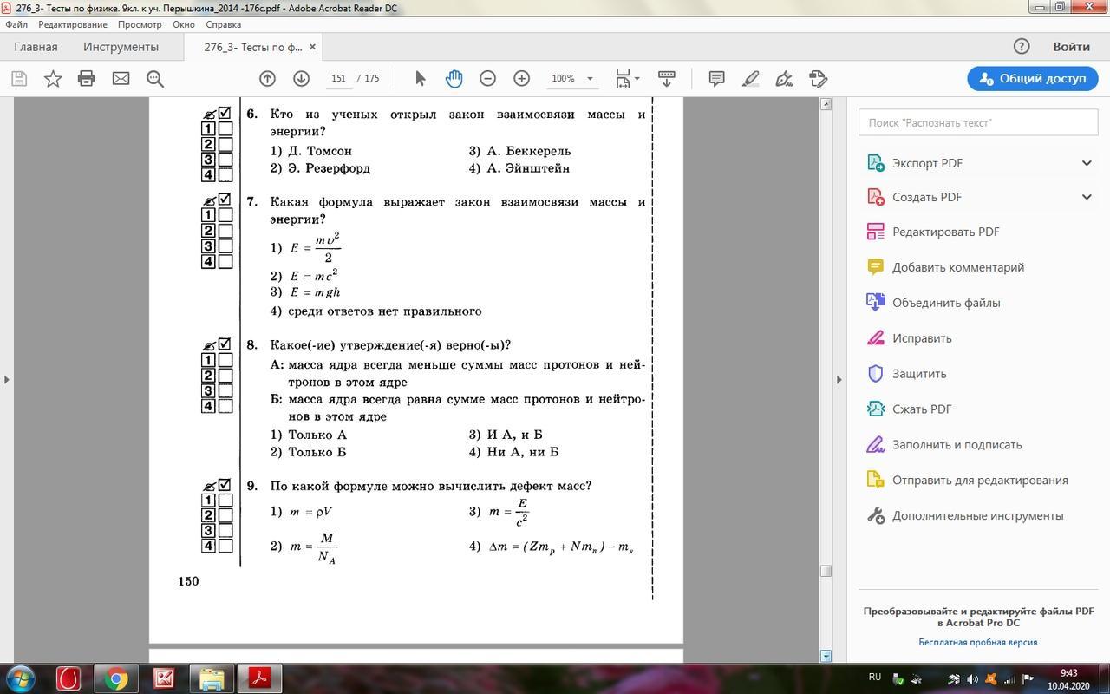Go to the next page arrow
The height and width of the screenshot is (694, 1110).
[301, 79]
